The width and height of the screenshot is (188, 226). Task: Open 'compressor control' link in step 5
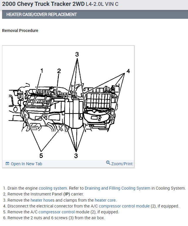[57, 212]
